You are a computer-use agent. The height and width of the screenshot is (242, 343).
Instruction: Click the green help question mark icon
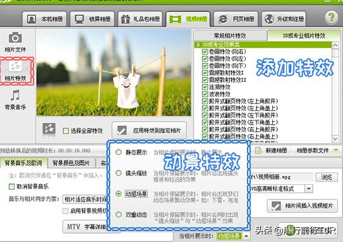click(331, 17)
